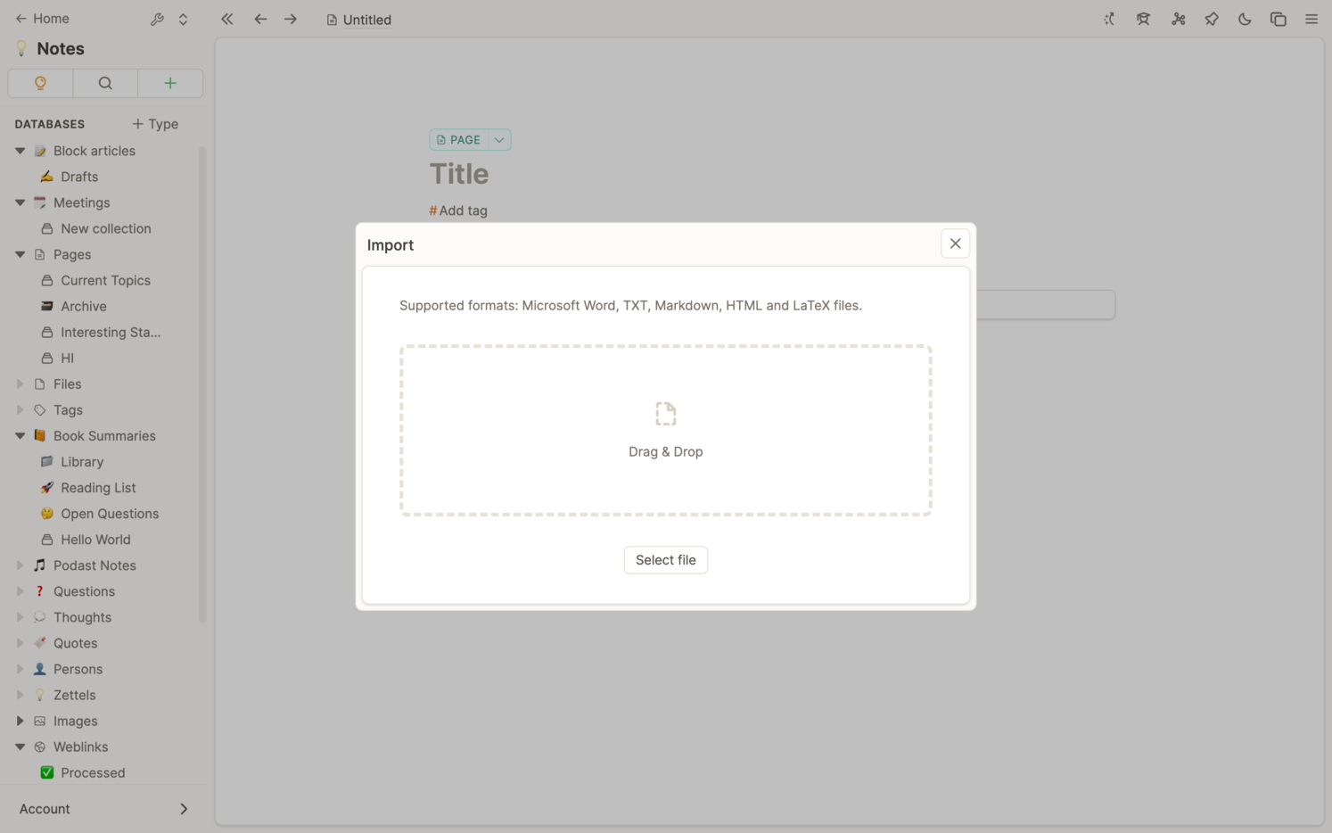
Task: Expand Tags database
Action: 20,409
